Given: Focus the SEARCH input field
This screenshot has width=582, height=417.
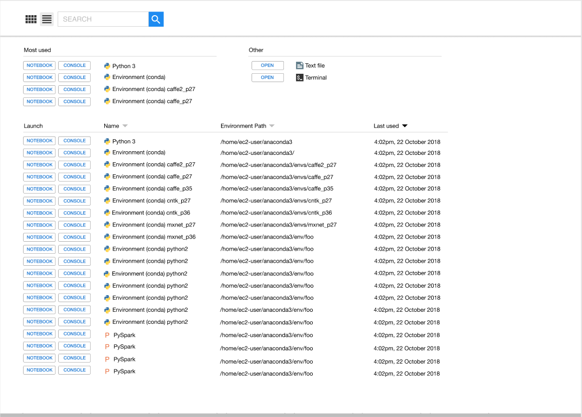Looking at the screenshot, I should click(103, 19).
